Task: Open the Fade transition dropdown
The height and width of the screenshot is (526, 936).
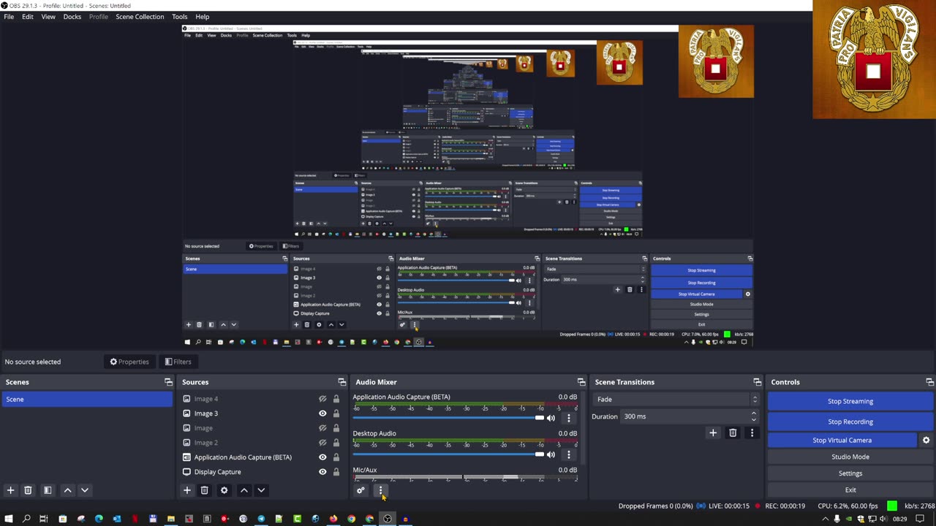Action: (x=676, y=399)
